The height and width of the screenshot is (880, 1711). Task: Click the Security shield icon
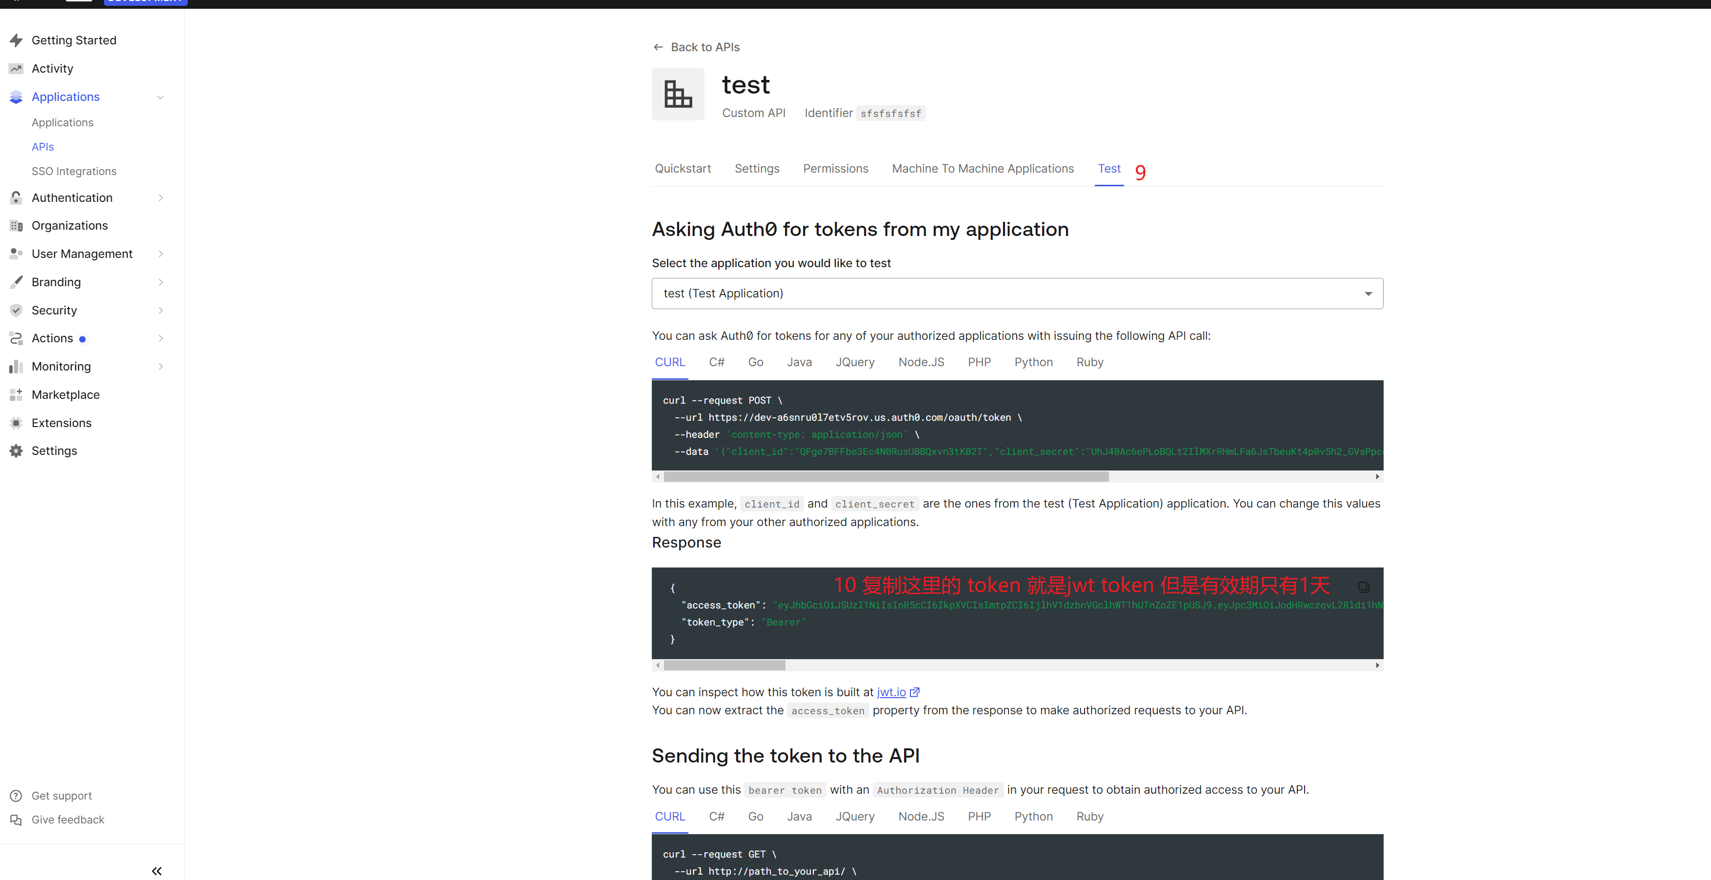(16, 311)
